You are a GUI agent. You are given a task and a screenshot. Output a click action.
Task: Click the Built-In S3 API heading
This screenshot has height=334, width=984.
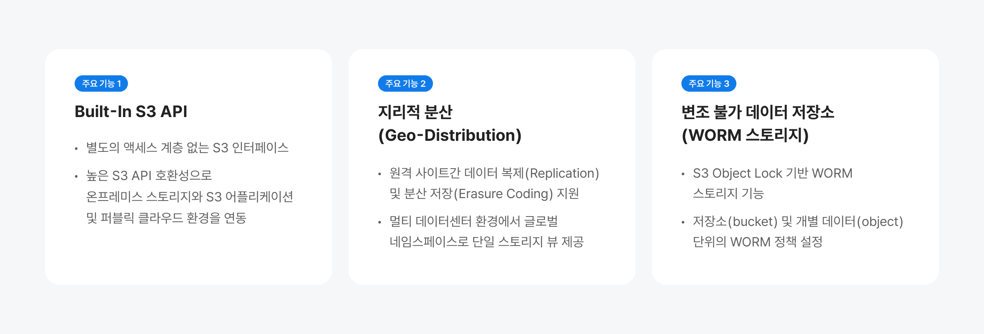(x=131, y=112)
